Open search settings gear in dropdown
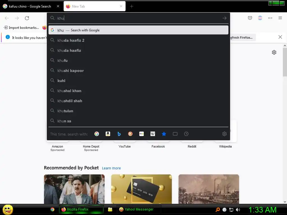The width and height of the screenshot is (287, 215). [224, 134]
